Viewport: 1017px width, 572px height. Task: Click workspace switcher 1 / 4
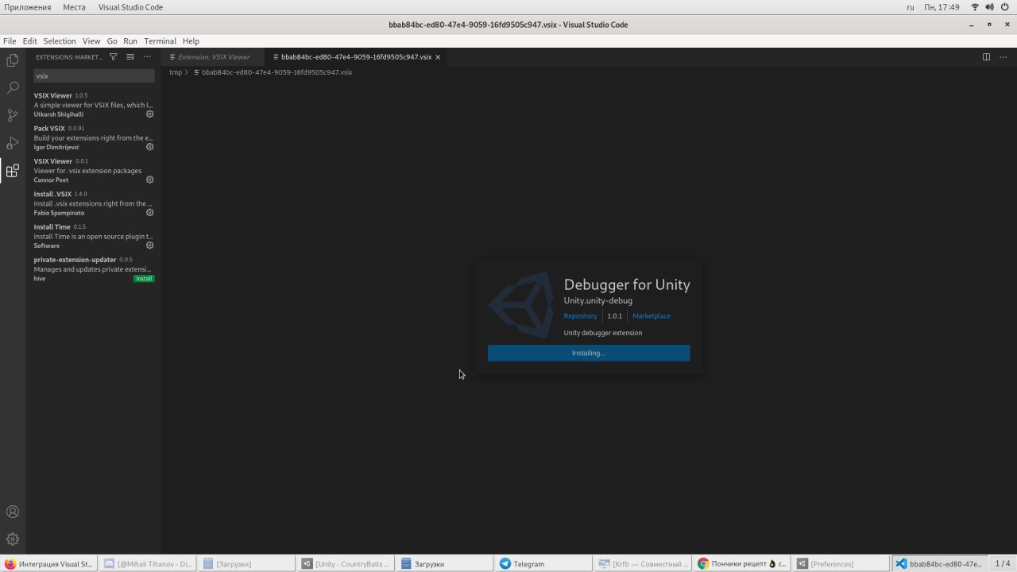click(1003, 564)
